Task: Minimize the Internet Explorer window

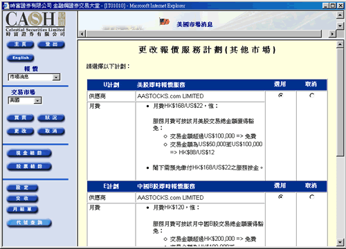Action: click(x=326, y=6)
